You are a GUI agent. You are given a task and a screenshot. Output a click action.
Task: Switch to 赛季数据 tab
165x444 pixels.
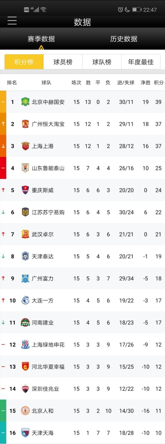(41, 39)
